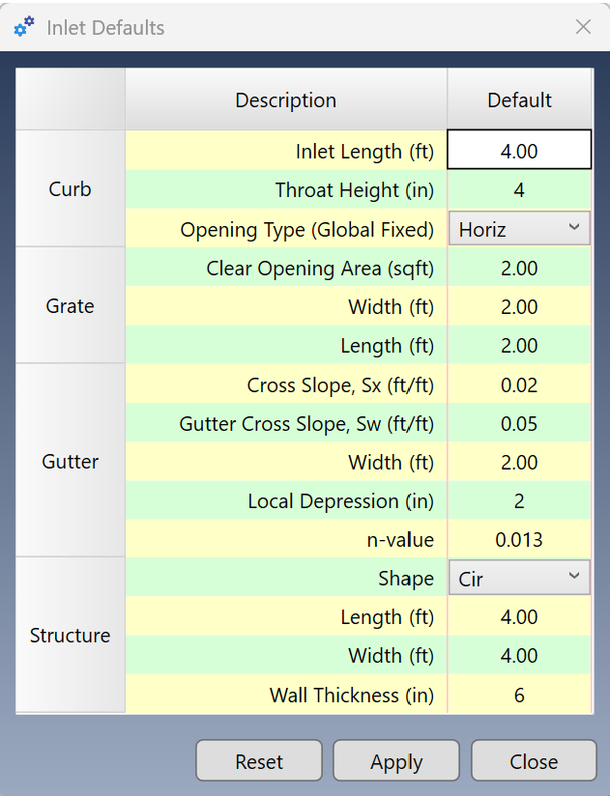Click the Close button at bottom
Screen dimensions: 610x796
(534, 760)
